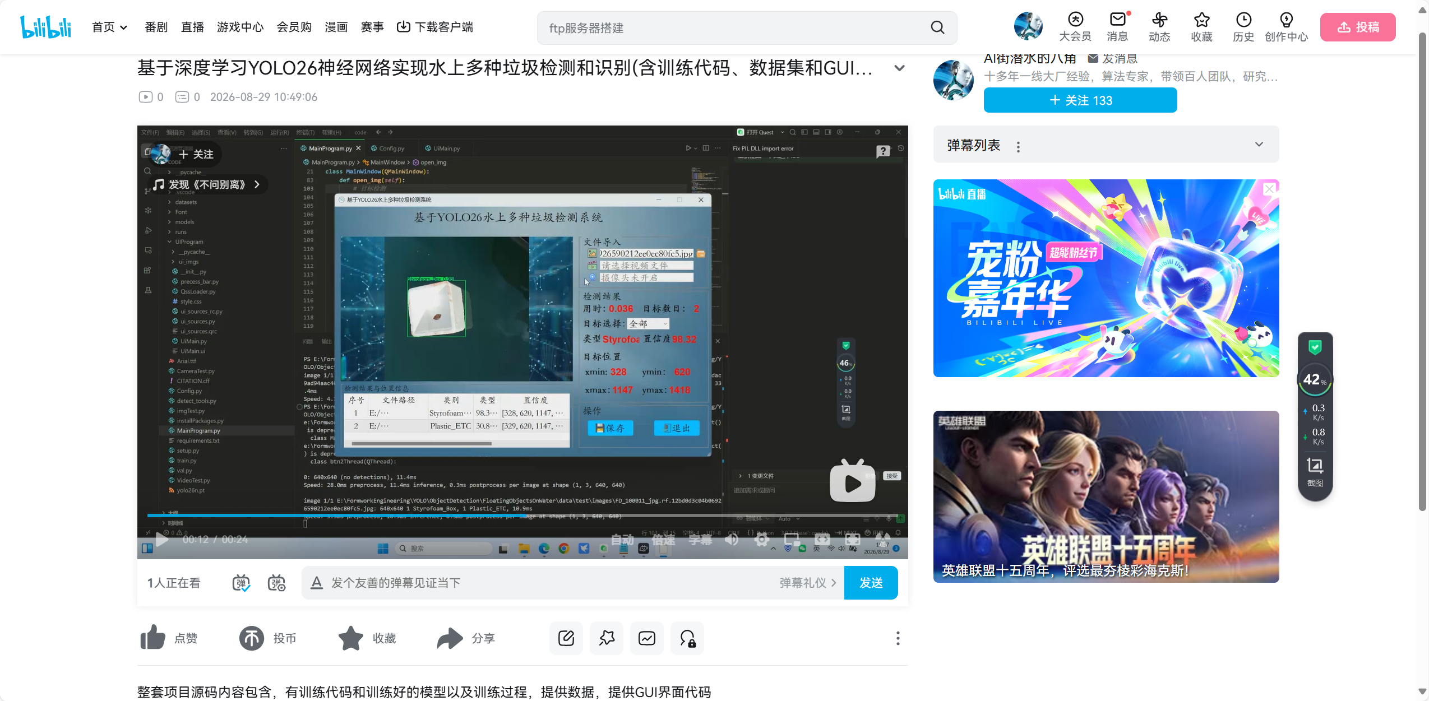This screenshot has height=701, width=1429.
Task: Open the data chart icon below video
Action: tap(647, 638)
